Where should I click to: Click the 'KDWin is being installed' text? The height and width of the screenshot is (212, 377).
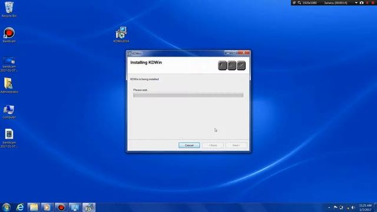point(144,79)
